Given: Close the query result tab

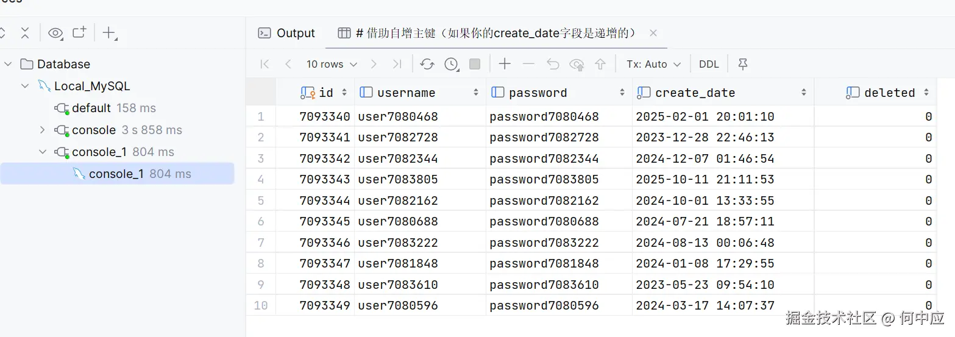Looking at the screenshot, I should tap(653, 33).
